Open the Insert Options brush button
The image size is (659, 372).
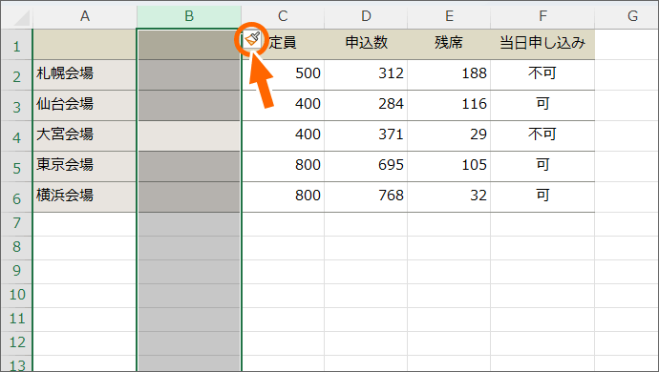[x=252, y=40]
